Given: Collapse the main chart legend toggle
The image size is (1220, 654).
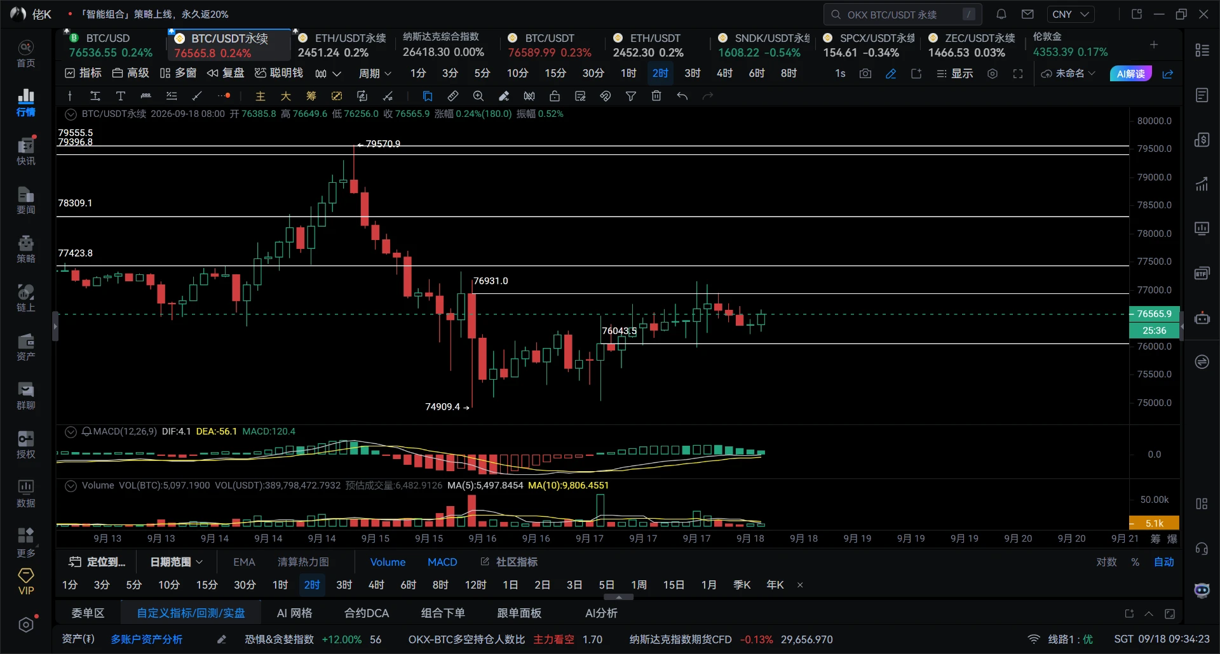Looking at the screenshot, I should 71,114.
